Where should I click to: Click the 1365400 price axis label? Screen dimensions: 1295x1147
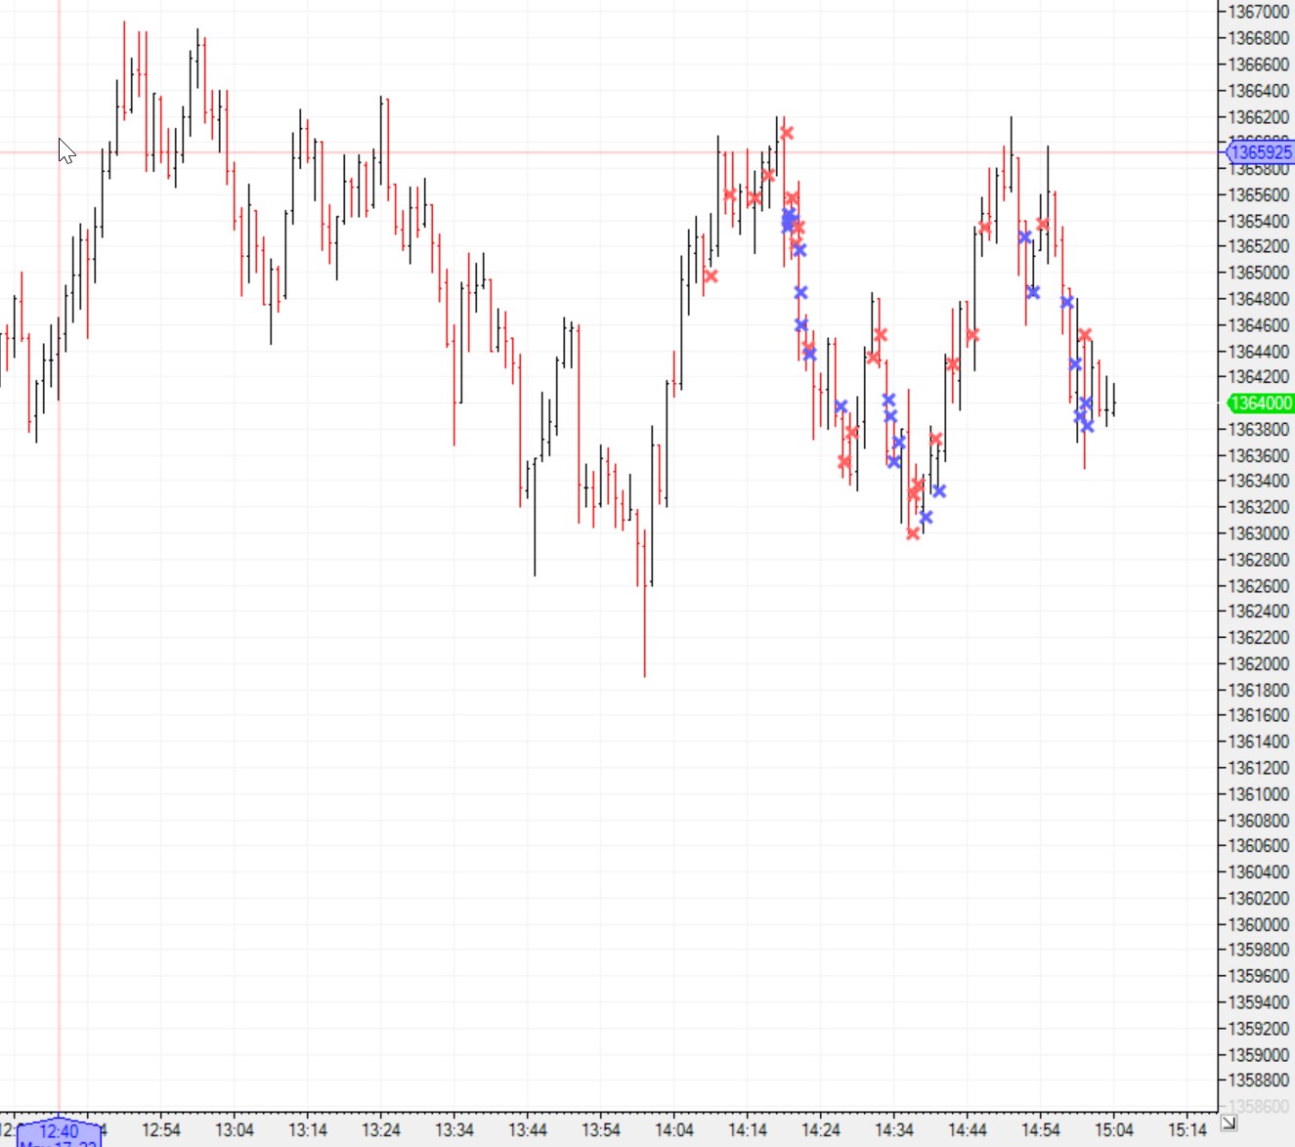point(1259,221)
